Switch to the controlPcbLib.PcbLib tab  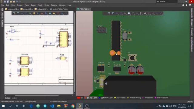click(x=59, y=9)
